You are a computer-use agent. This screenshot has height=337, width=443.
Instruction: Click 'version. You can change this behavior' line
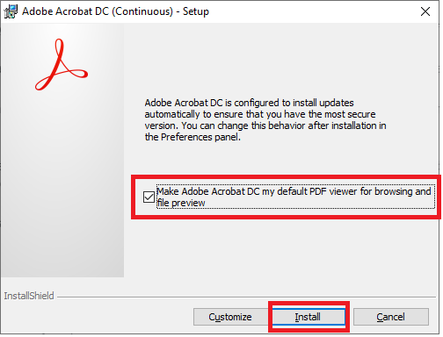265,125
